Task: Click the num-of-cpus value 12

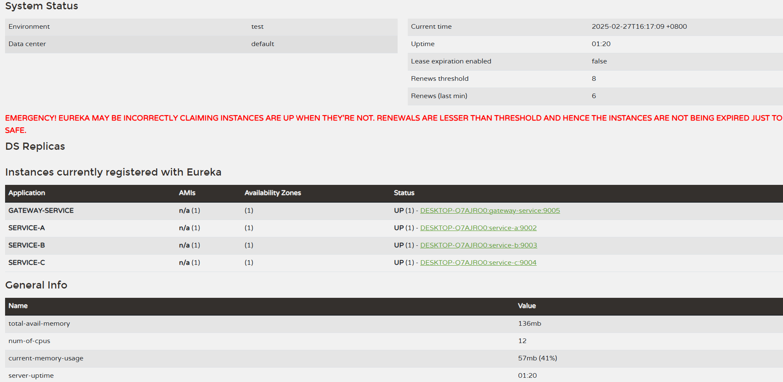Action: coord(522,341)
